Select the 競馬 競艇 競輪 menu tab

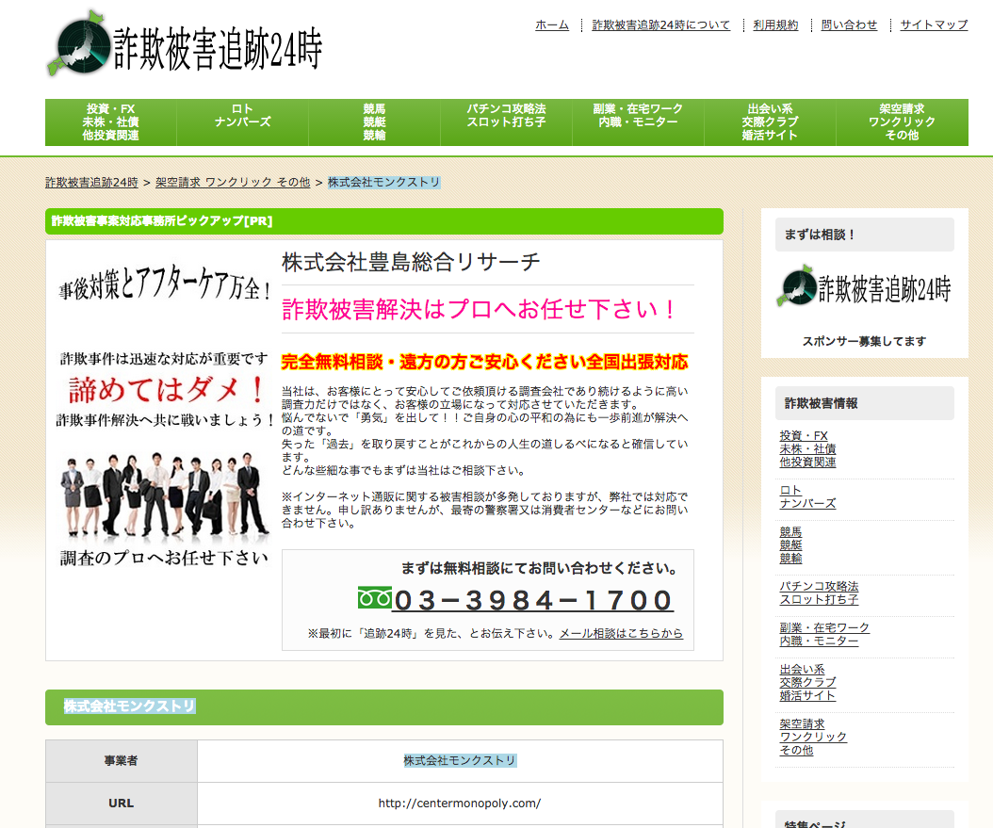[x=374, y=122]
